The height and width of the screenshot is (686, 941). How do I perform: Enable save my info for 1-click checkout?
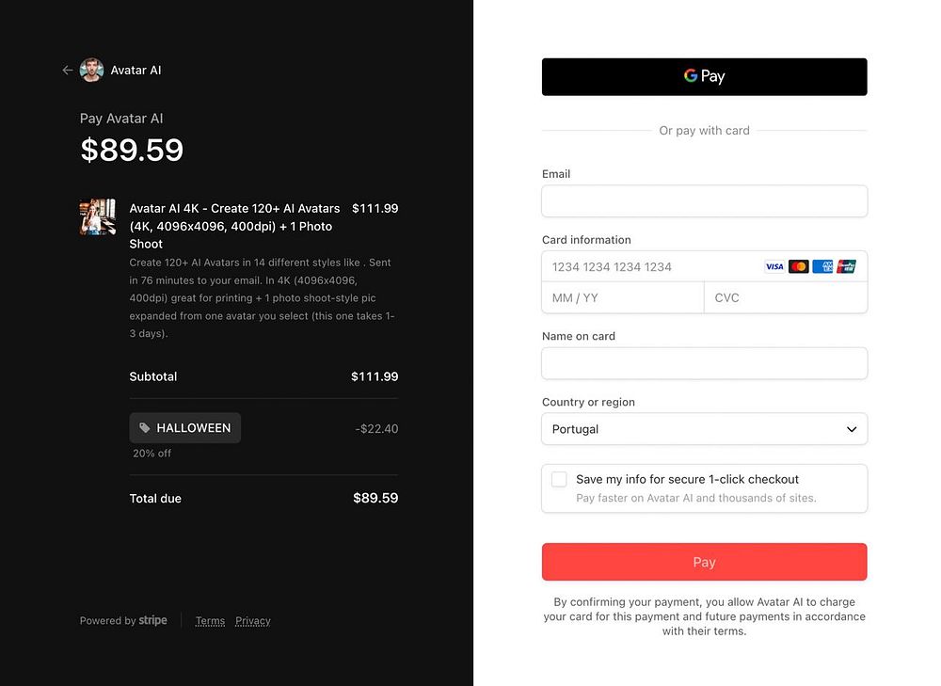click(559, 479)
